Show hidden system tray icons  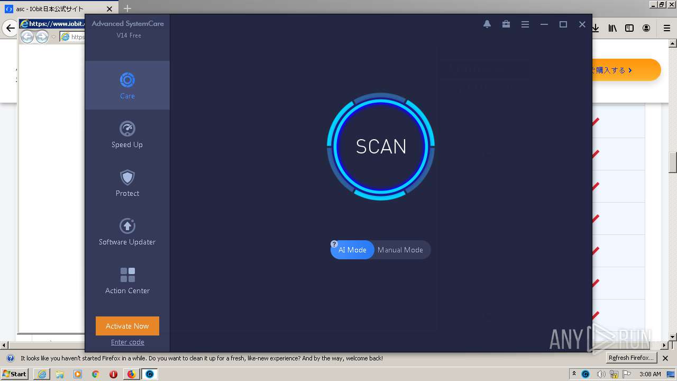574,374
